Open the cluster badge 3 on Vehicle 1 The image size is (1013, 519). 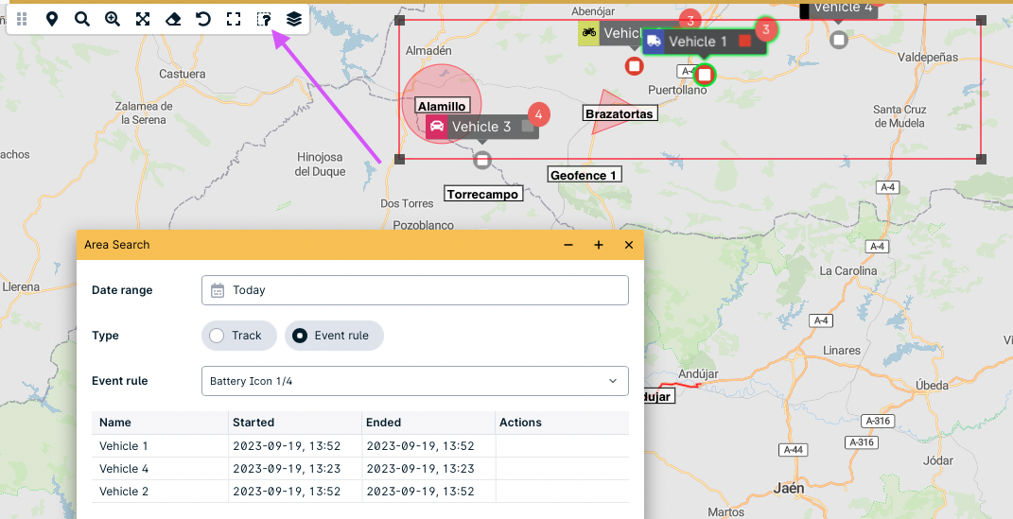(x=766, y=29)
